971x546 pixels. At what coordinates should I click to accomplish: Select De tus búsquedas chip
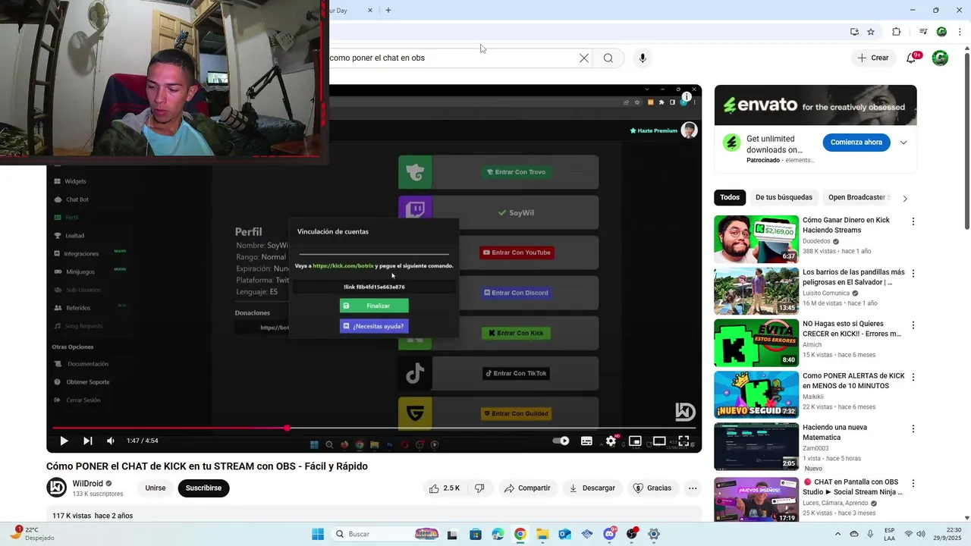coord(784,197)
